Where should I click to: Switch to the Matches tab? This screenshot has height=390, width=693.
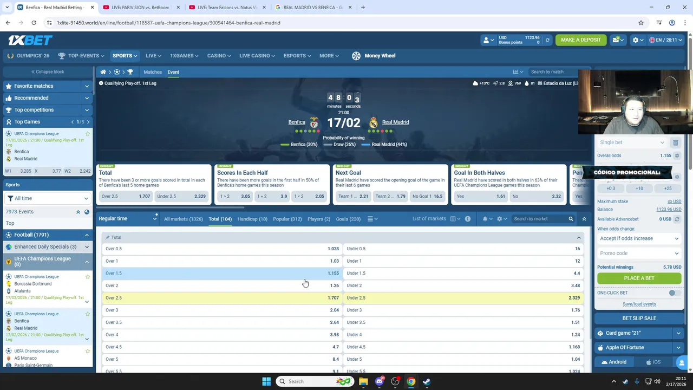[x=153, y=72]
